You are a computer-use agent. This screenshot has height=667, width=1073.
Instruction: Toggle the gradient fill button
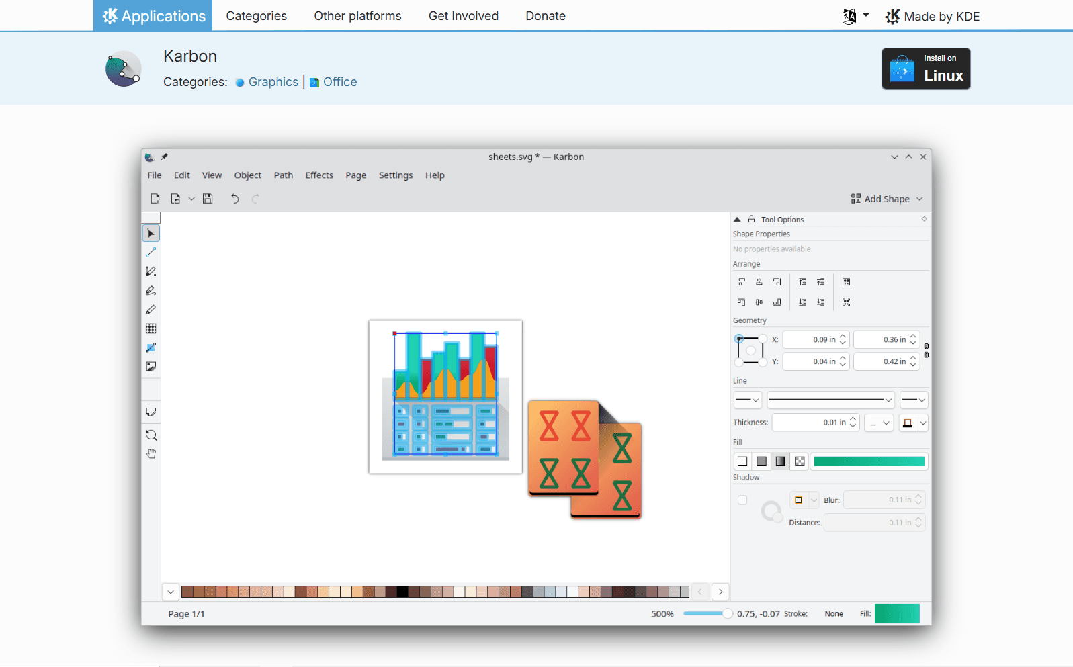(x=780, y=461)
